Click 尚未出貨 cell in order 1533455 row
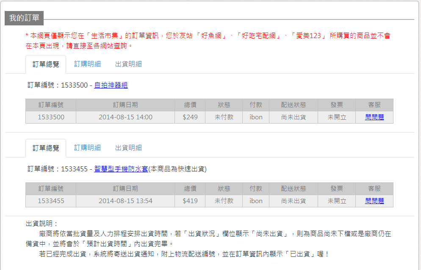 294,201
